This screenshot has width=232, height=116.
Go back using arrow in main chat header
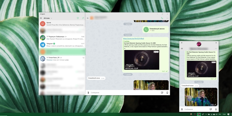pyautogui.click(x=88, y=18)
